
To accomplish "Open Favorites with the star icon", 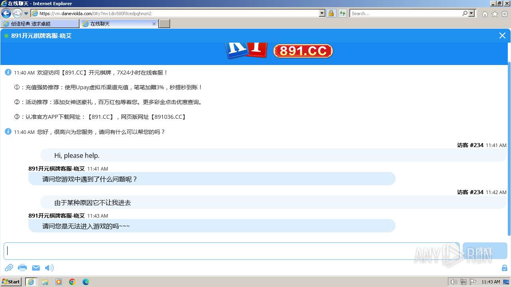I will pyautogui.click(x=495, y=14).
